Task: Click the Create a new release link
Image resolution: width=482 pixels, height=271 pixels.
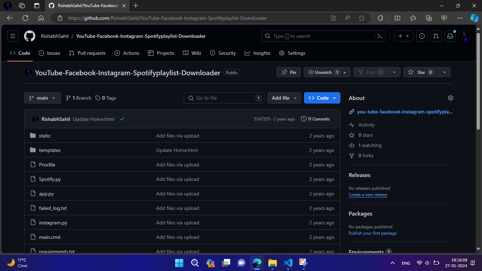Action: pos(368,195)
